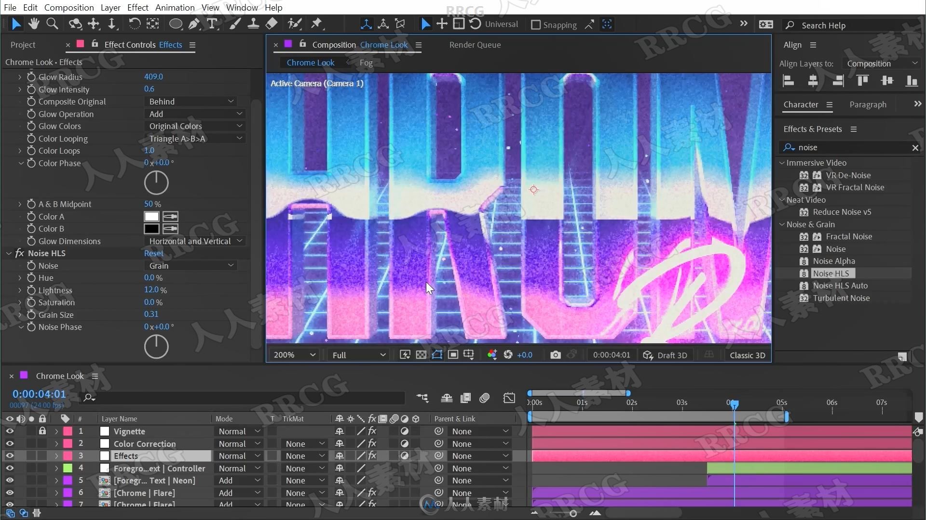Click the Snapping toggle icon

[535, 25]
